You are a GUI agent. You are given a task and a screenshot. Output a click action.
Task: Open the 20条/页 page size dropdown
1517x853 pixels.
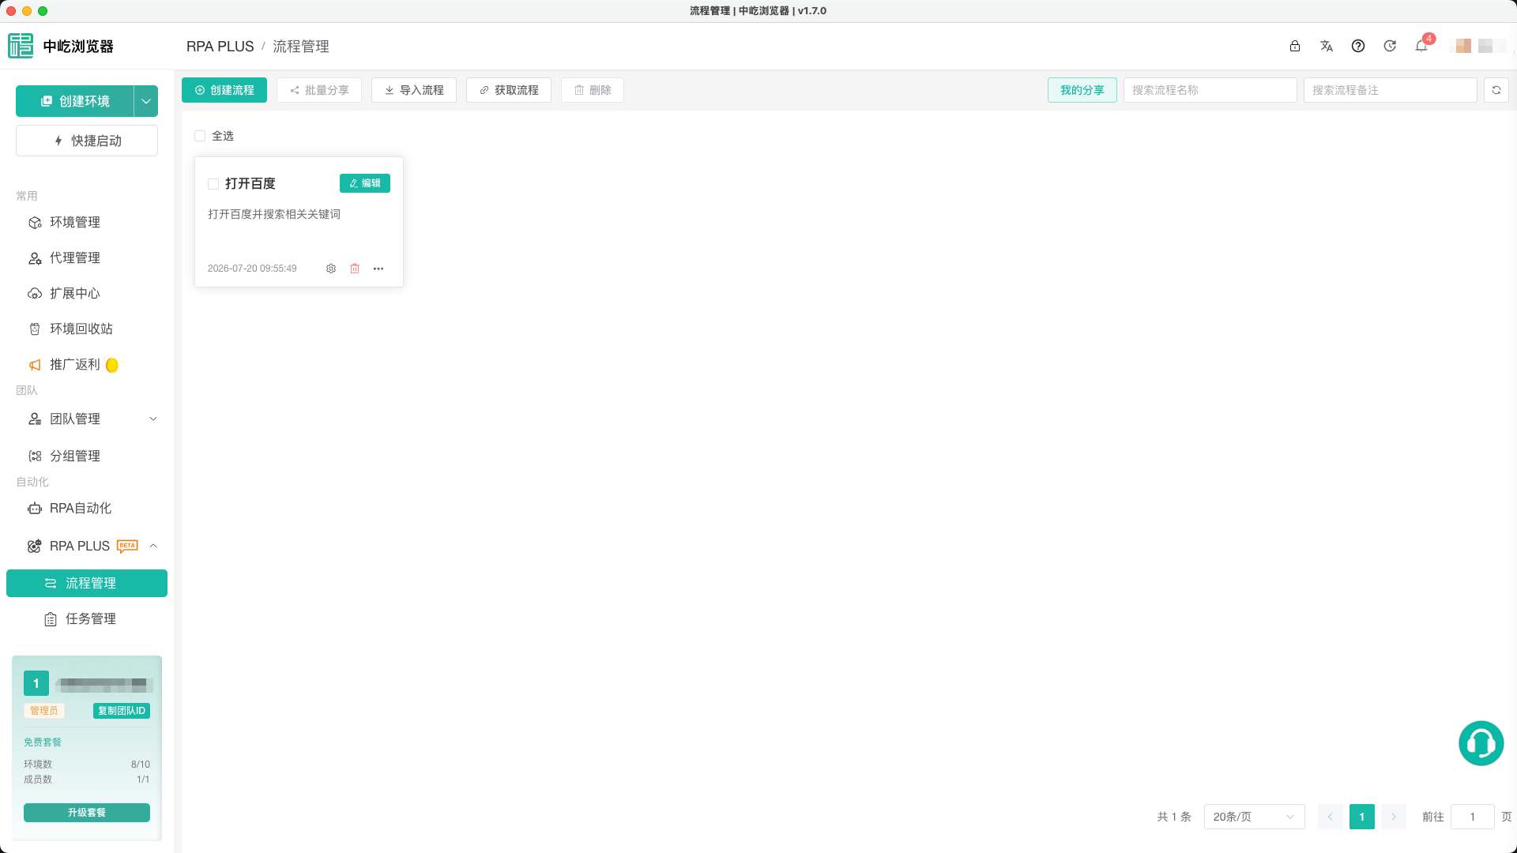pos(1254,817)
